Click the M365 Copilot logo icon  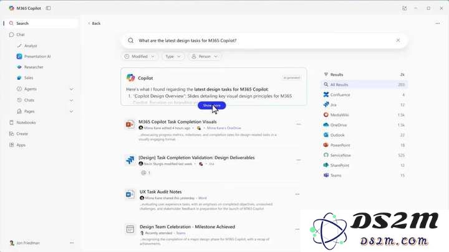tap(11, 8)
